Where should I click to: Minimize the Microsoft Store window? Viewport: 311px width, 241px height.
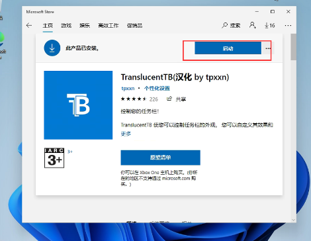tap(257, 12)
